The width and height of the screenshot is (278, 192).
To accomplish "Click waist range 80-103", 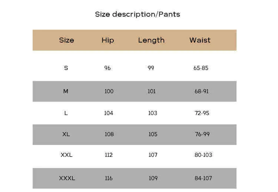I will (203, 155).
